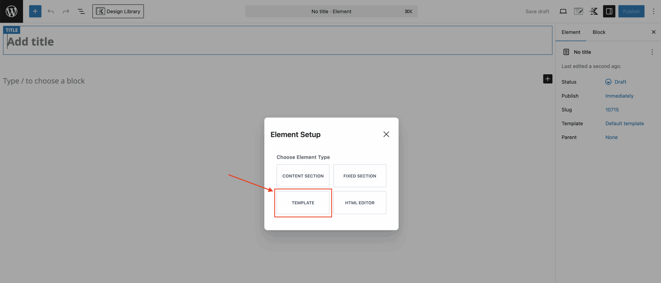
Task: Open the device preview laptop icon
Action: (x=563, y=11)
